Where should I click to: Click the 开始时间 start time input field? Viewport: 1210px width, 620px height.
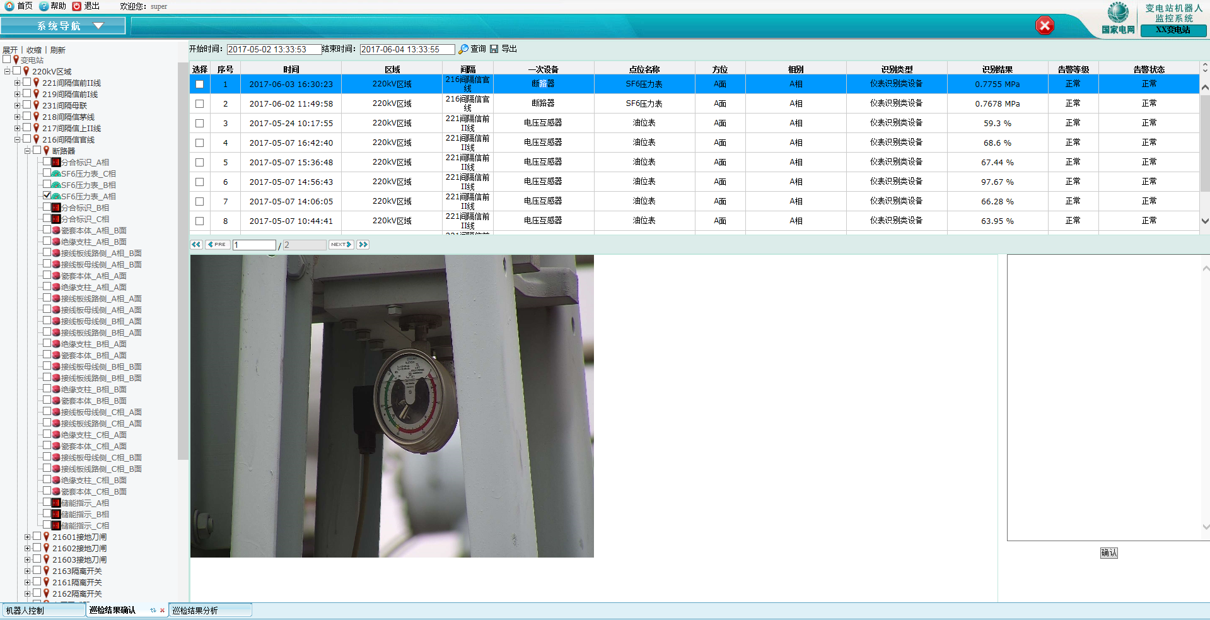pyautogui.click(x=274, y=49)
